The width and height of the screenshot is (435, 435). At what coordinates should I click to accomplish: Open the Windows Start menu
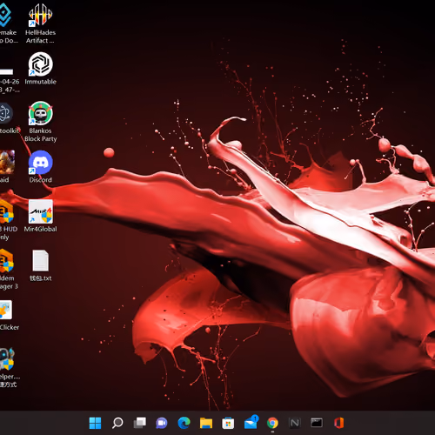coord(95,423)
